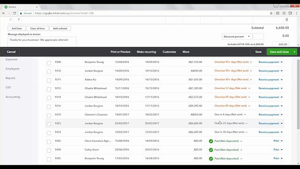
Task: Expand status arrow for invoice 1013
Action: (x=249, y=88)
